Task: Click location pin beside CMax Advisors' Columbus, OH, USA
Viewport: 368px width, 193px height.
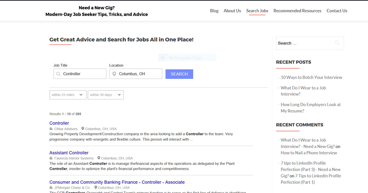Action: [83, 129]
